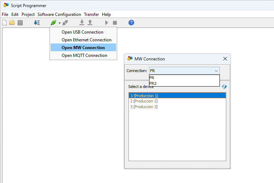Open the Software Configuration menu
This screenshot has width=274, height=183.
(59, 14)
